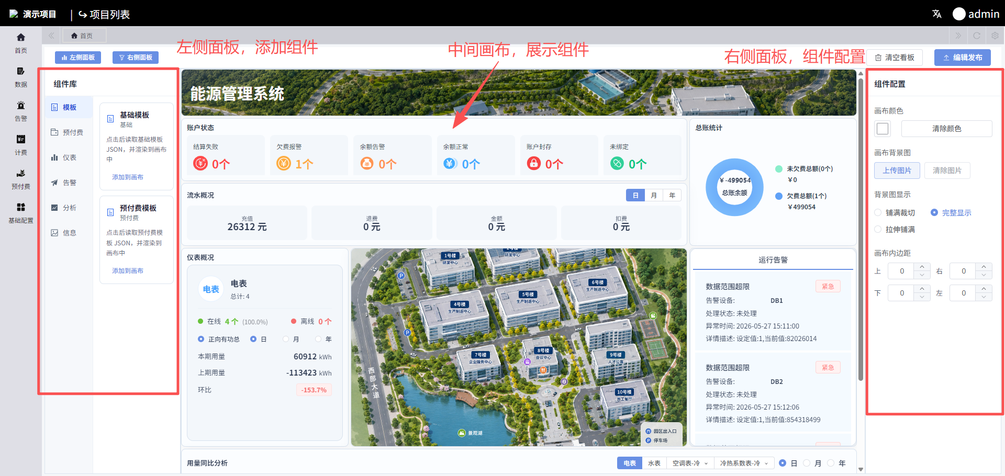Click the 基础模板 document icon
1005x476 pixels.
[110, 119]
